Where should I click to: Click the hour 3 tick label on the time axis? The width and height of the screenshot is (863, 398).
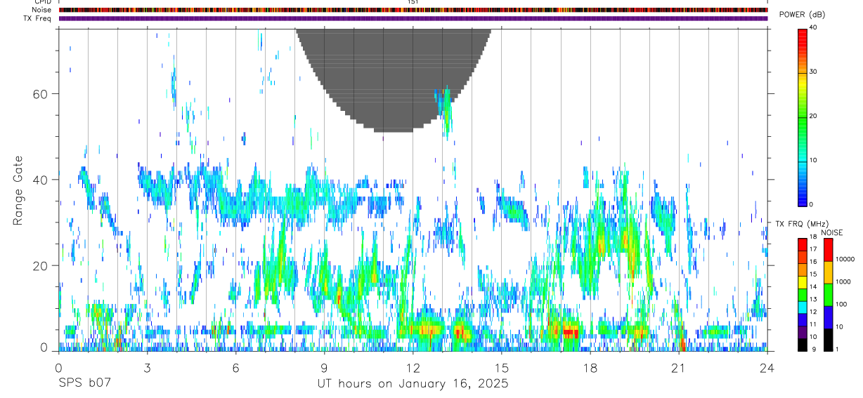[x=147, y=368]
